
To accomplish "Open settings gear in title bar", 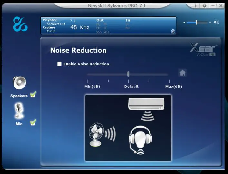I will [204, 6].
